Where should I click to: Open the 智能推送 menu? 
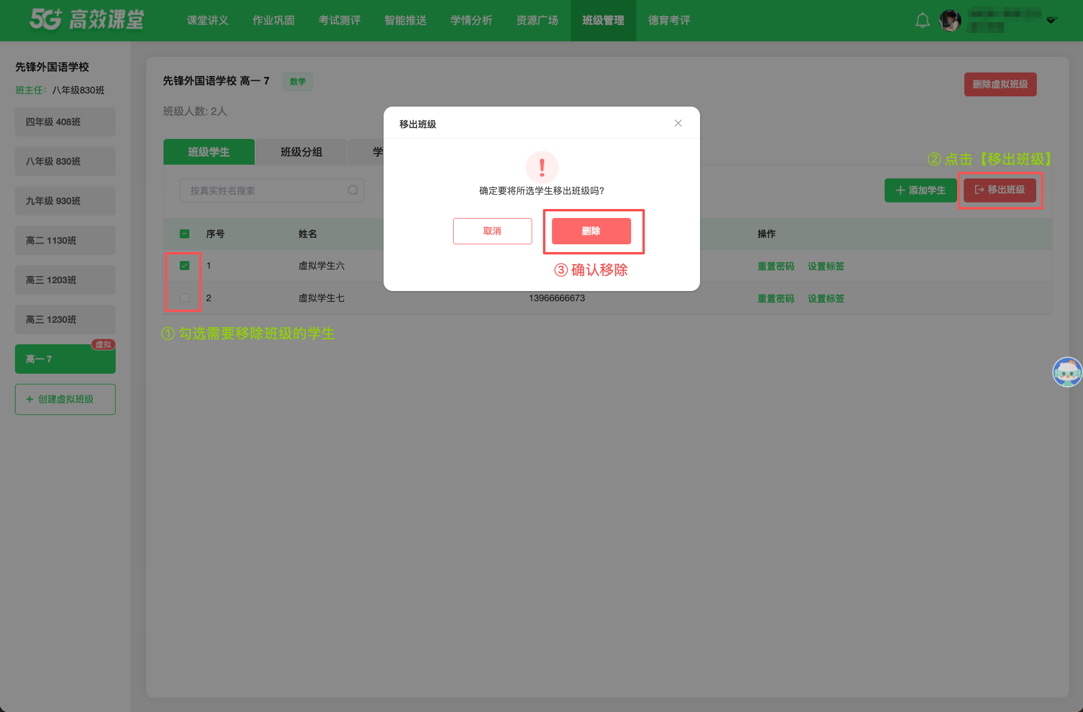405,20
